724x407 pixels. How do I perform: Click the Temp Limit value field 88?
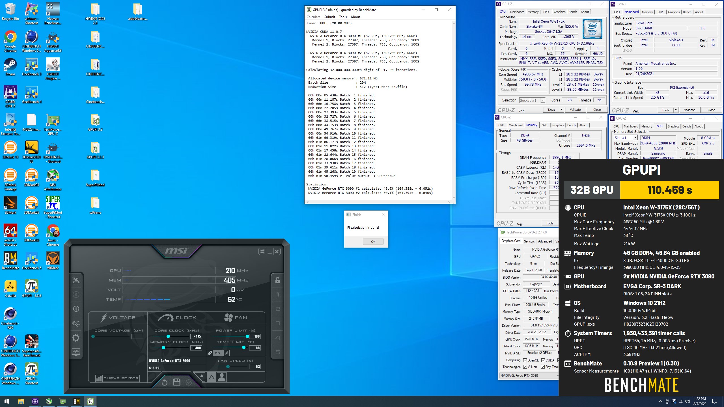click(255, 348)
